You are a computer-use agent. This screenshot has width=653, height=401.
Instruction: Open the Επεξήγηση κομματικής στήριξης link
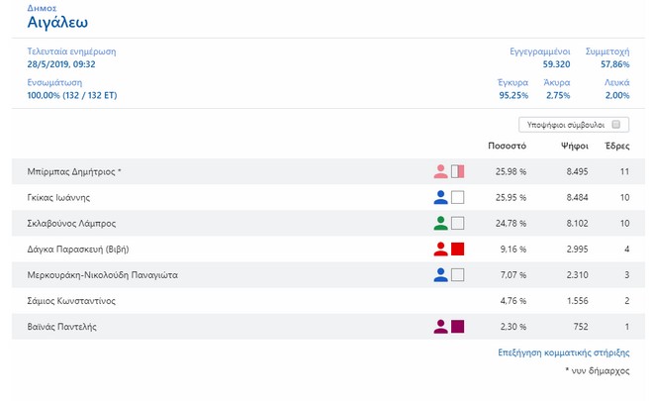pos(563,351)
